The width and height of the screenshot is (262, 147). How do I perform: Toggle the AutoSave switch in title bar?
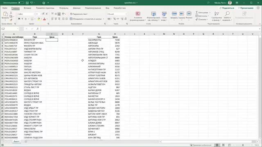point(21,3)
